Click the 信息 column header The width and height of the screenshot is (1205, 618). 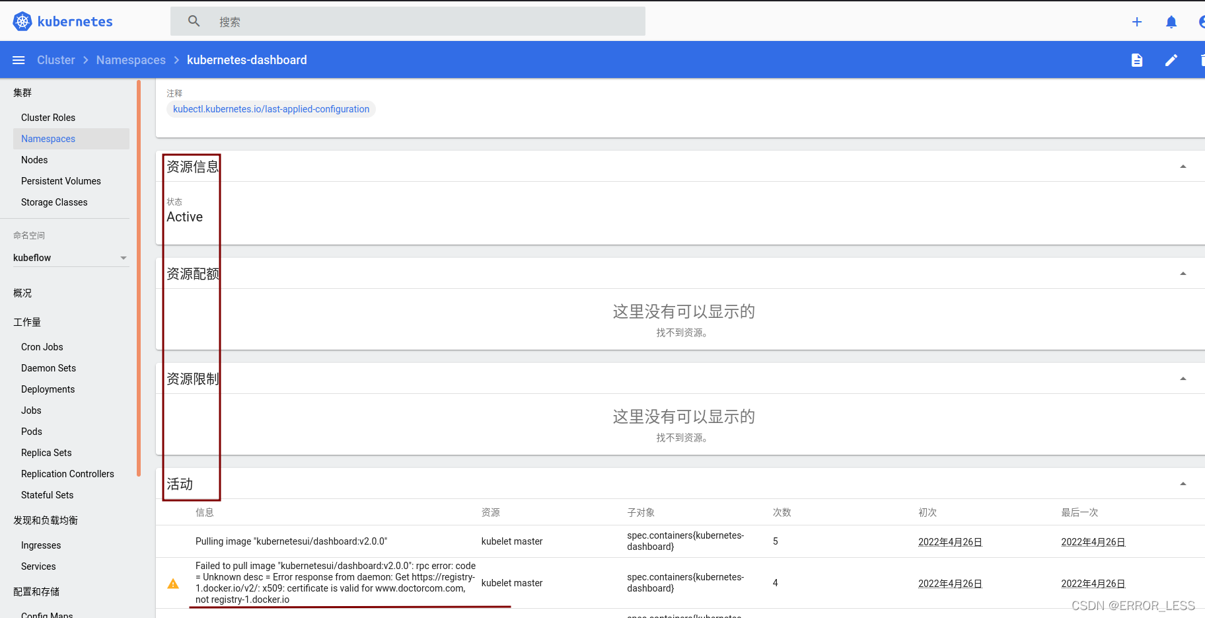point(205,512)
